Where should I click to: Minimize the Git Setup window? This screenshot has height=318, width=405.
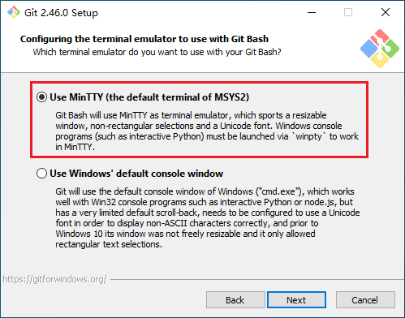pos(312,12)
